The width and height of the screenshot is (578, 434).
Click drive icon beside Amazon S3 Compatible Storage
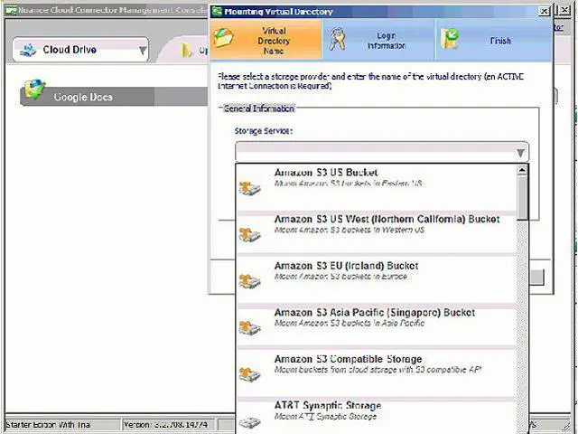(x=249, y=374)
